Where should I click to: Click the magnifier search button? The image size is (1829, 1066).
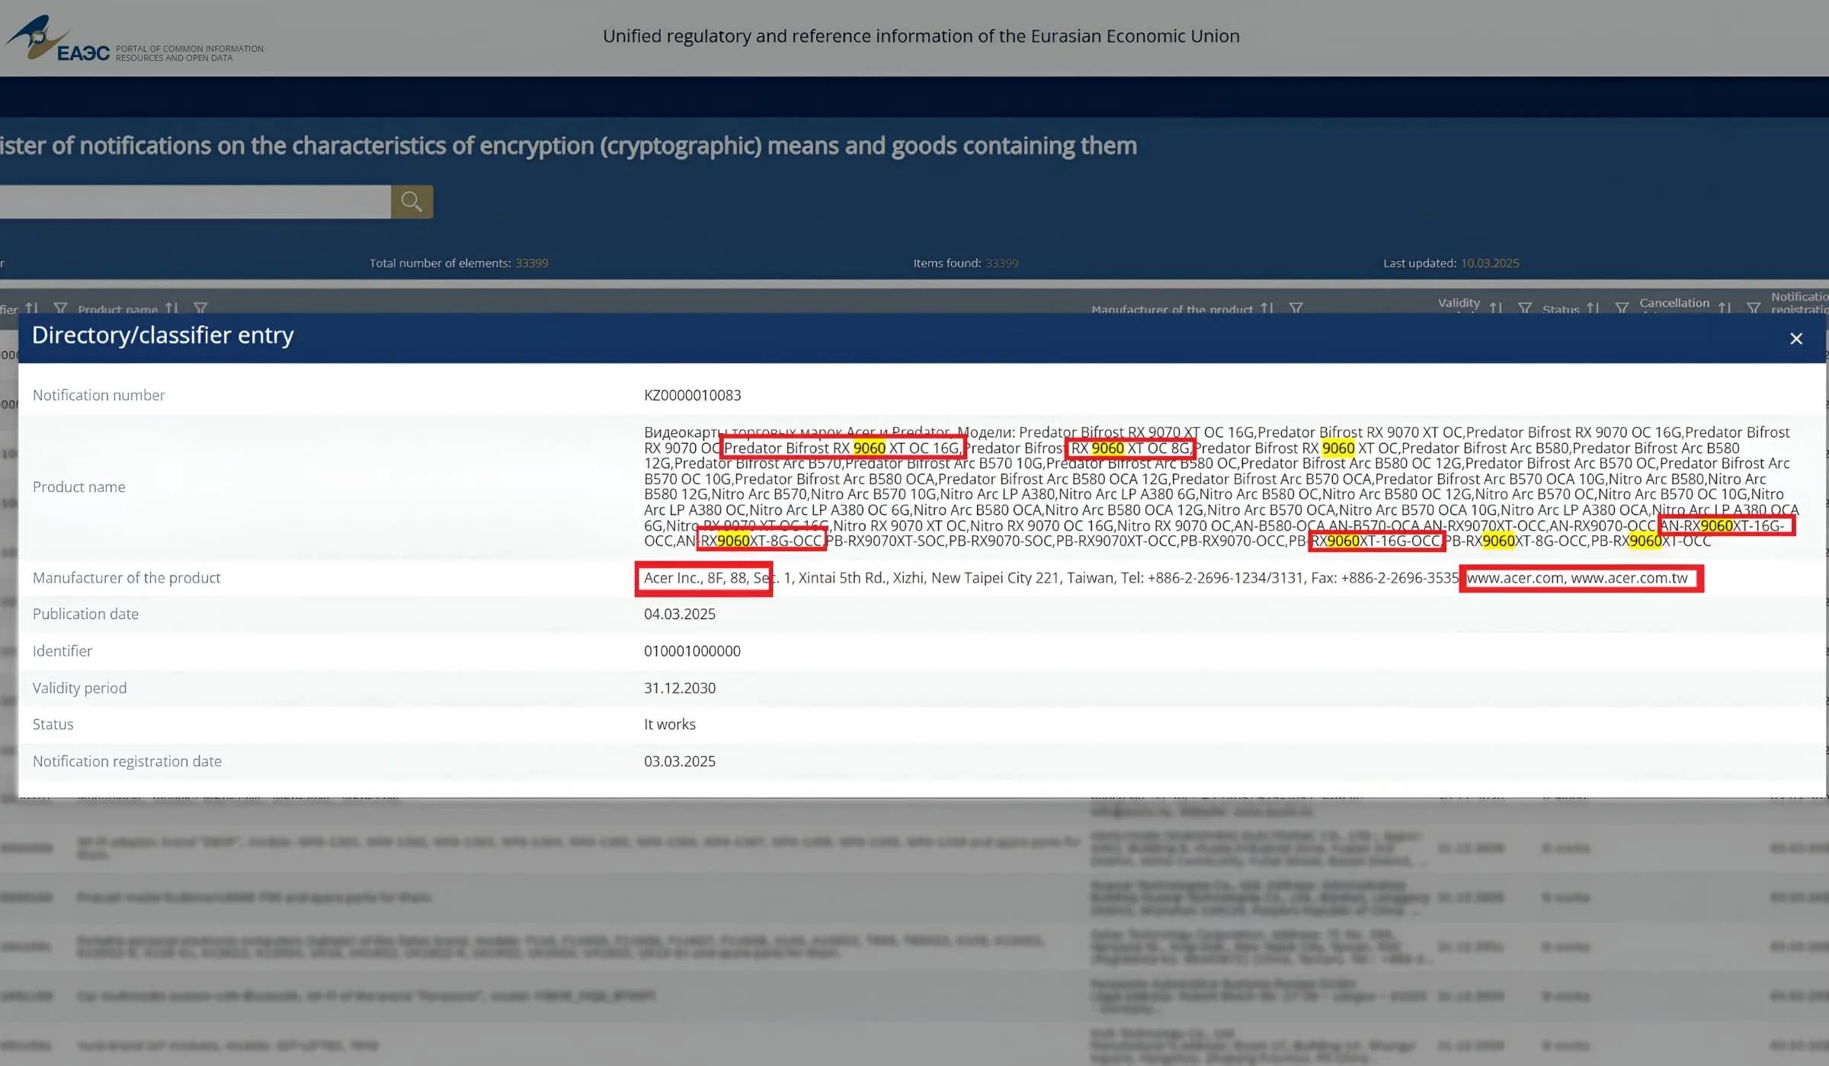pos(412,202)
